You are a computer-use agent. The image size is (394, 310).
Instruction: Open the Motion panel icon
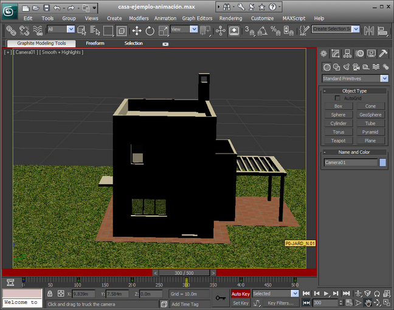tap(360, 54)
